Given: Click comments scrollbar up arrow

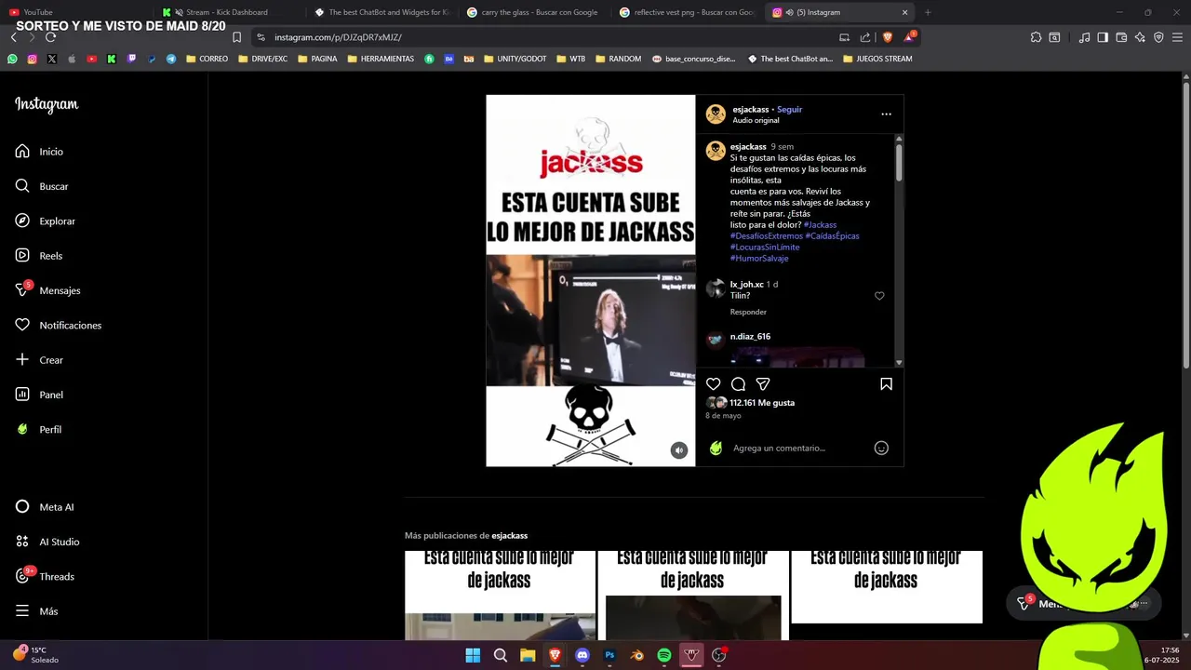Looking at the screenshot, I should pos(899,139).
